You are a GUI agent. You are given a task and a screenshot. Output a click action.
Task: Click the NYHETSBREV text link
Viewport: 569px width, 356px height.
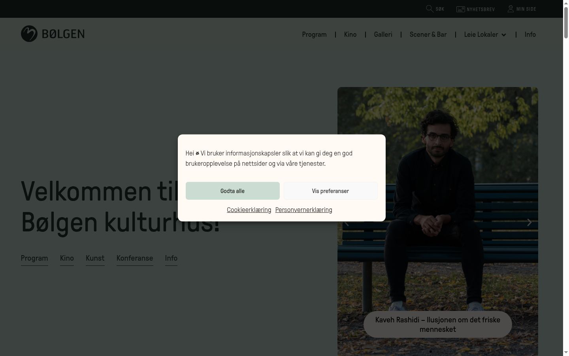480,9
